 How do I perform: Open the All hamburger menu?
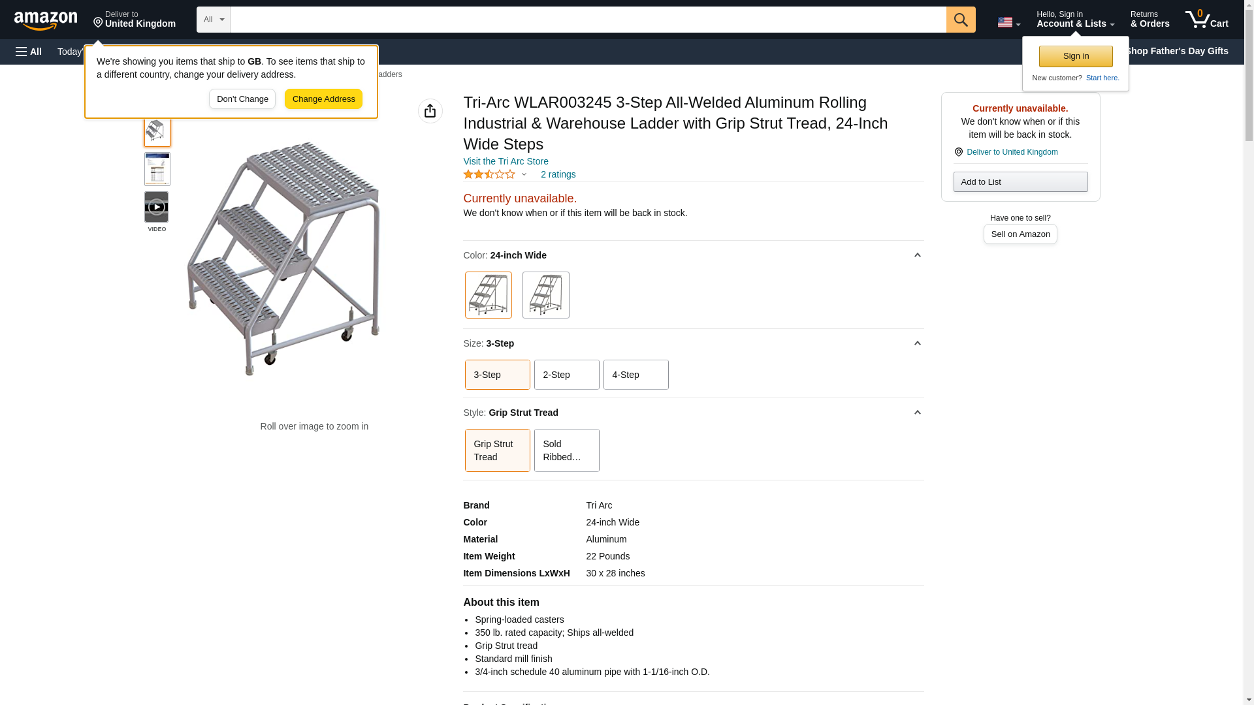29,52
